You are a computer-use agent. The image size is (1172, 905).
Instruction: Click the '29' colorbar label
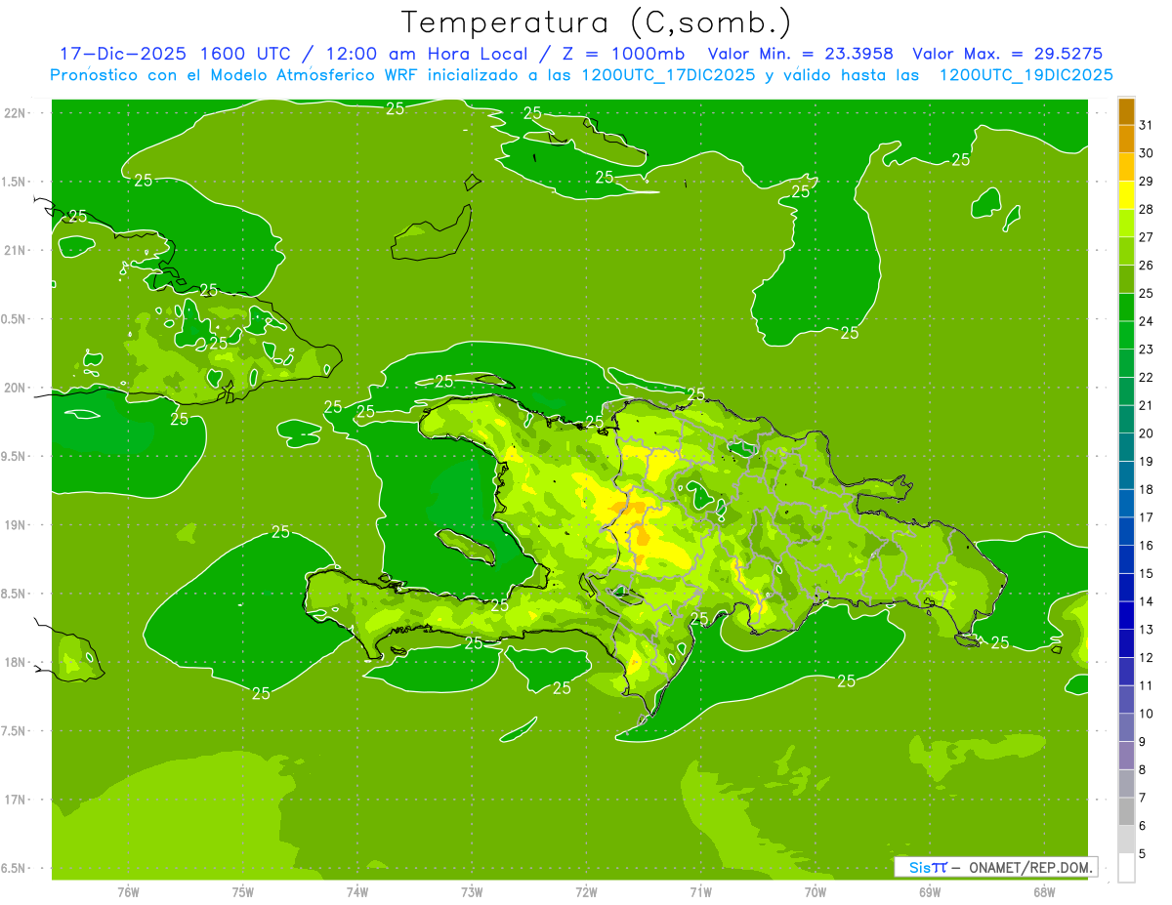(x=1146, y=181)
